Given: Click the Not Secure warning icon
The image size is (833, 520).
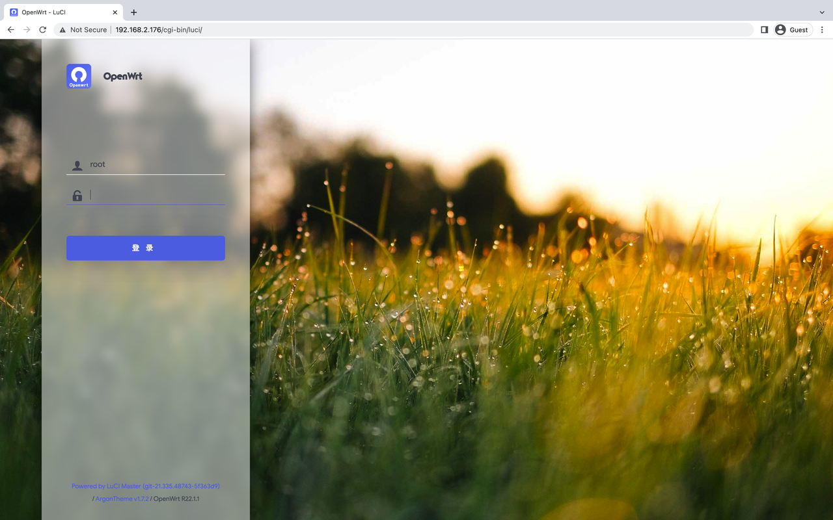Looking at the screenshot, I should (62, 29).
